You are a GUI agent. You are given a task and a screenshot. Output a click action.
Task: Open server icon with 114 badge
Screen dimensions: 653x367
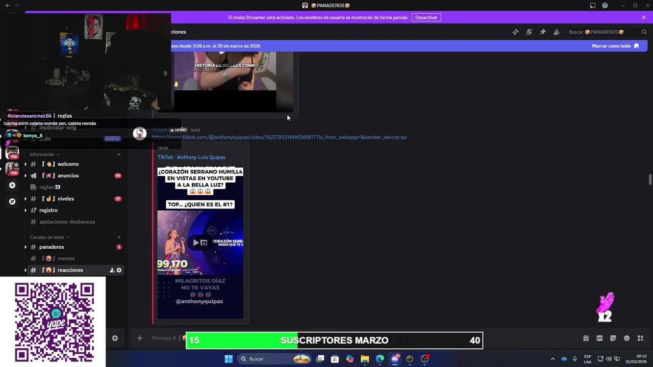click(x=12, y=169)
